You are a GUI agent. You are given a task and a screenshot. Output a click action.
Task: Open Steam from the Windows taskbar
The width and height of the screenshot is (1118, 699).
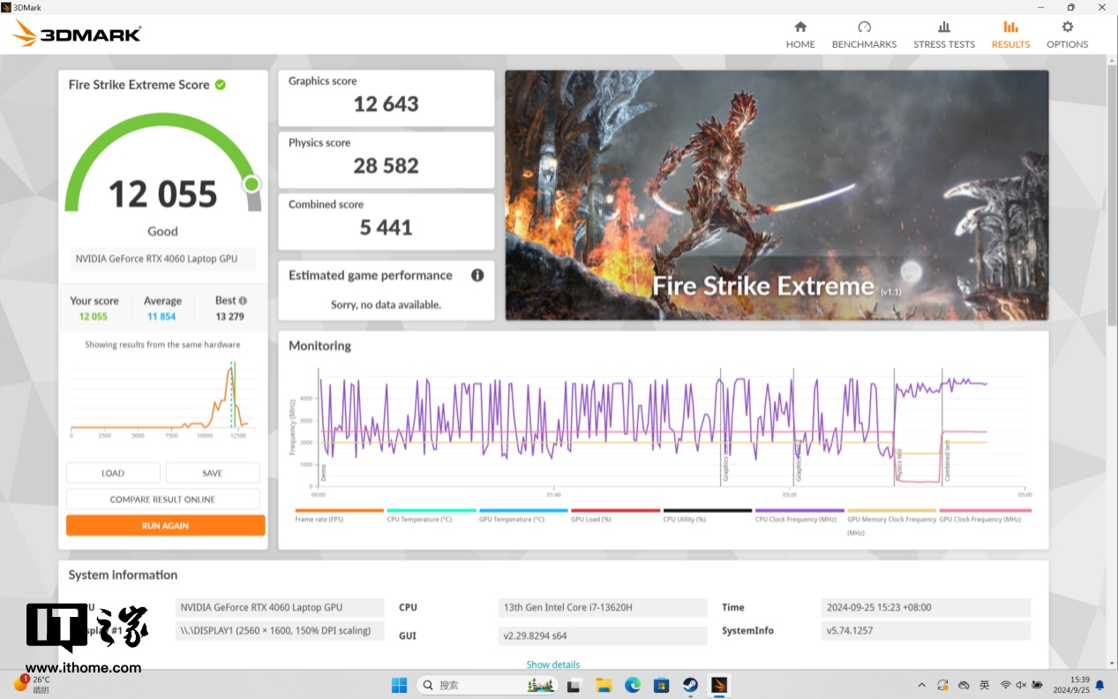click(690, 685)
